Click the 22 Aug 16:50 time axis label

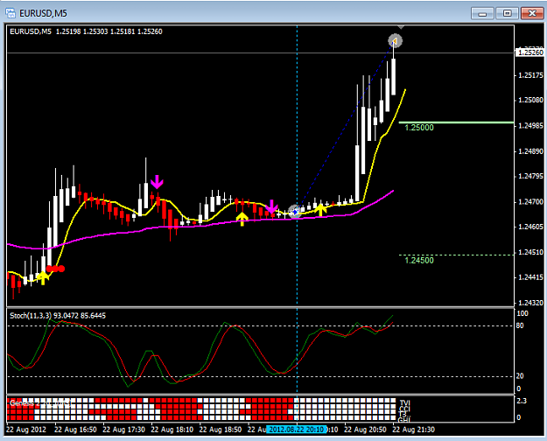pyautogui.click(x=75, y=430)
